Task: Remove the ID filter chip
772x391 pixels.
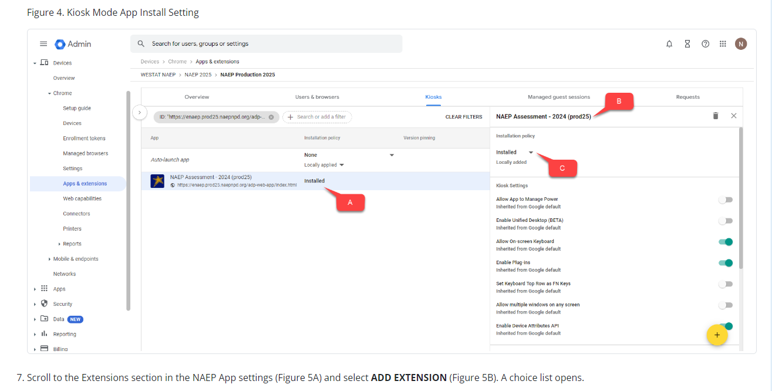Action: pos(271,117)
